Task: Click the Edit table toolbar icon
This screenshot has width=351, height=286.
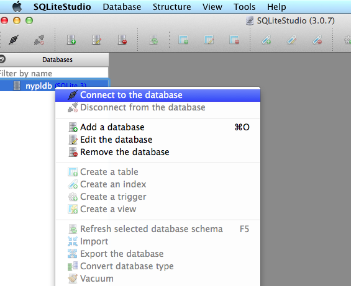Action: point(209,40)
